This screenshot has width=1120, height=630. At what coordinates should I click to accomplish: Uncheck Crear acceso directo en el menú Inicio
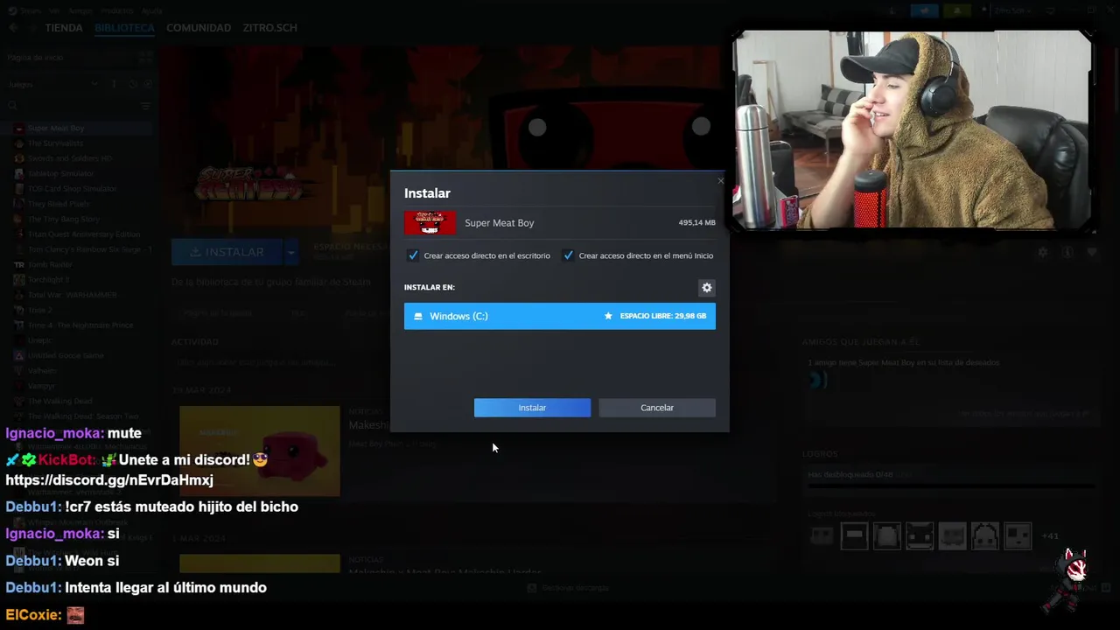pyautogui.click(x=569, y=255)
